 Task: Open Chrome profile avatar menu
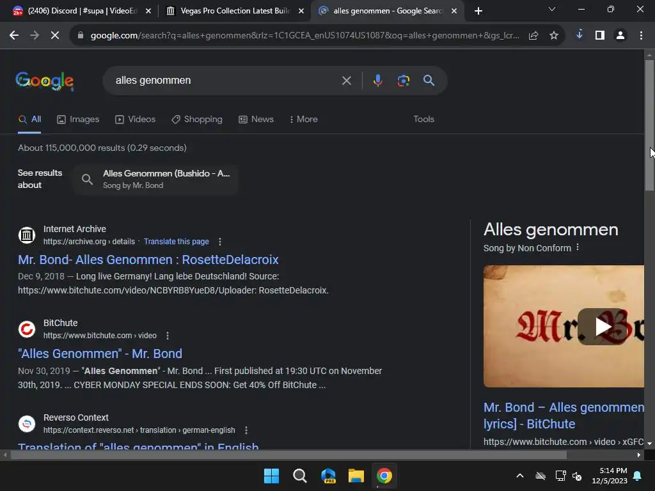(x=620, y=36)
